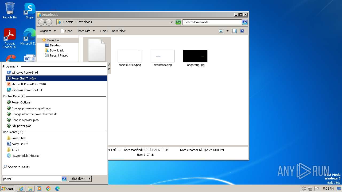Select Recent Places in Favorites

click(59, 55)
